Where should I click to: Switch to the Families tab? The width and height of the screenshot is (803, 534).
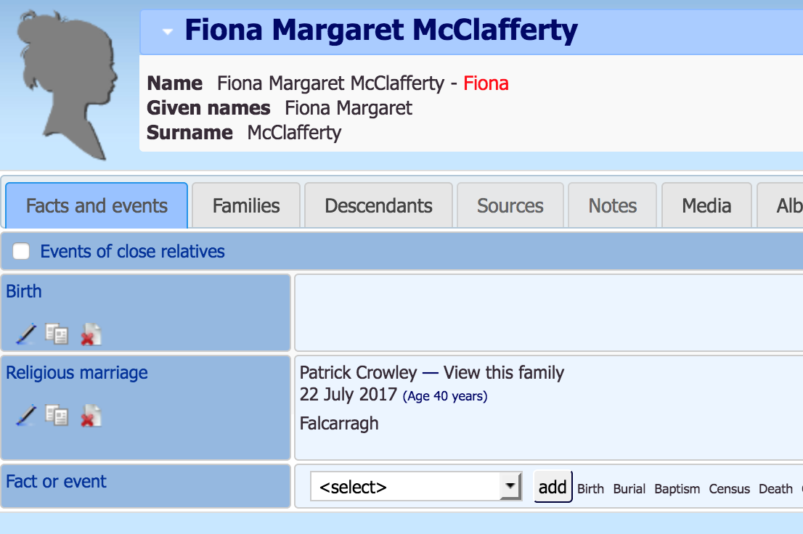click(246, 205)
